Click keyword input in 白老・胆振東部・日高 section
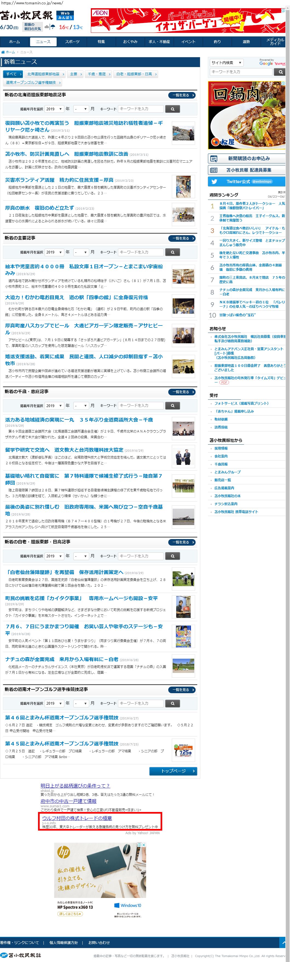Screen dimensions: 290x962 [141, 556]
